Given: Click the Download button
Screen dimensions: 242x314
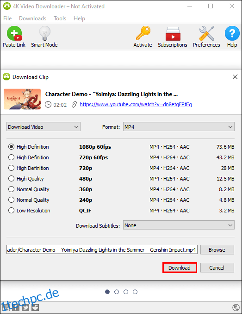Looking at the screenshot, I should [180, 268].
